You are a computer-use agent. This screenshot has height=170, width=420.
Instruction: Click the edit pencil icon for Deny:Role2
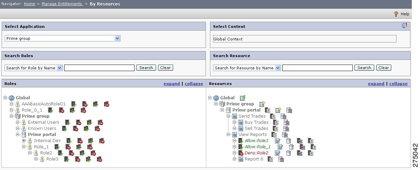278,153
